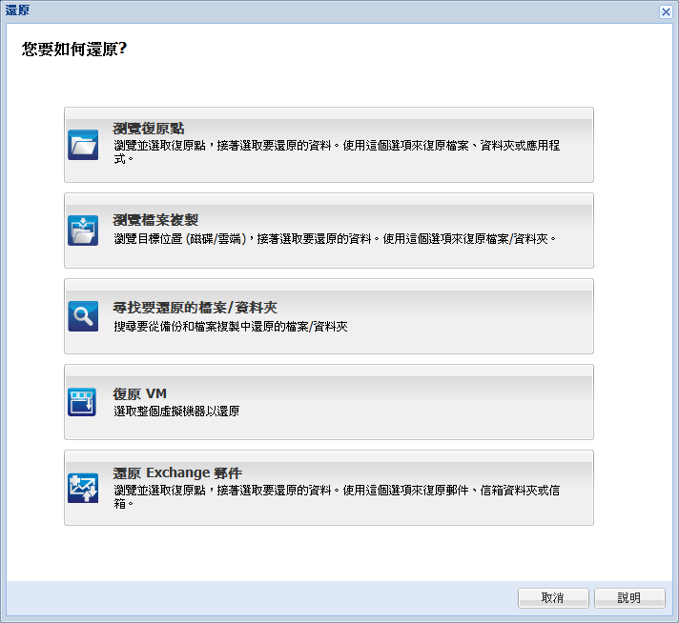
Task: Click the description text ending in 信箱資料夾或信箱
Action: (x=337, y=496)
